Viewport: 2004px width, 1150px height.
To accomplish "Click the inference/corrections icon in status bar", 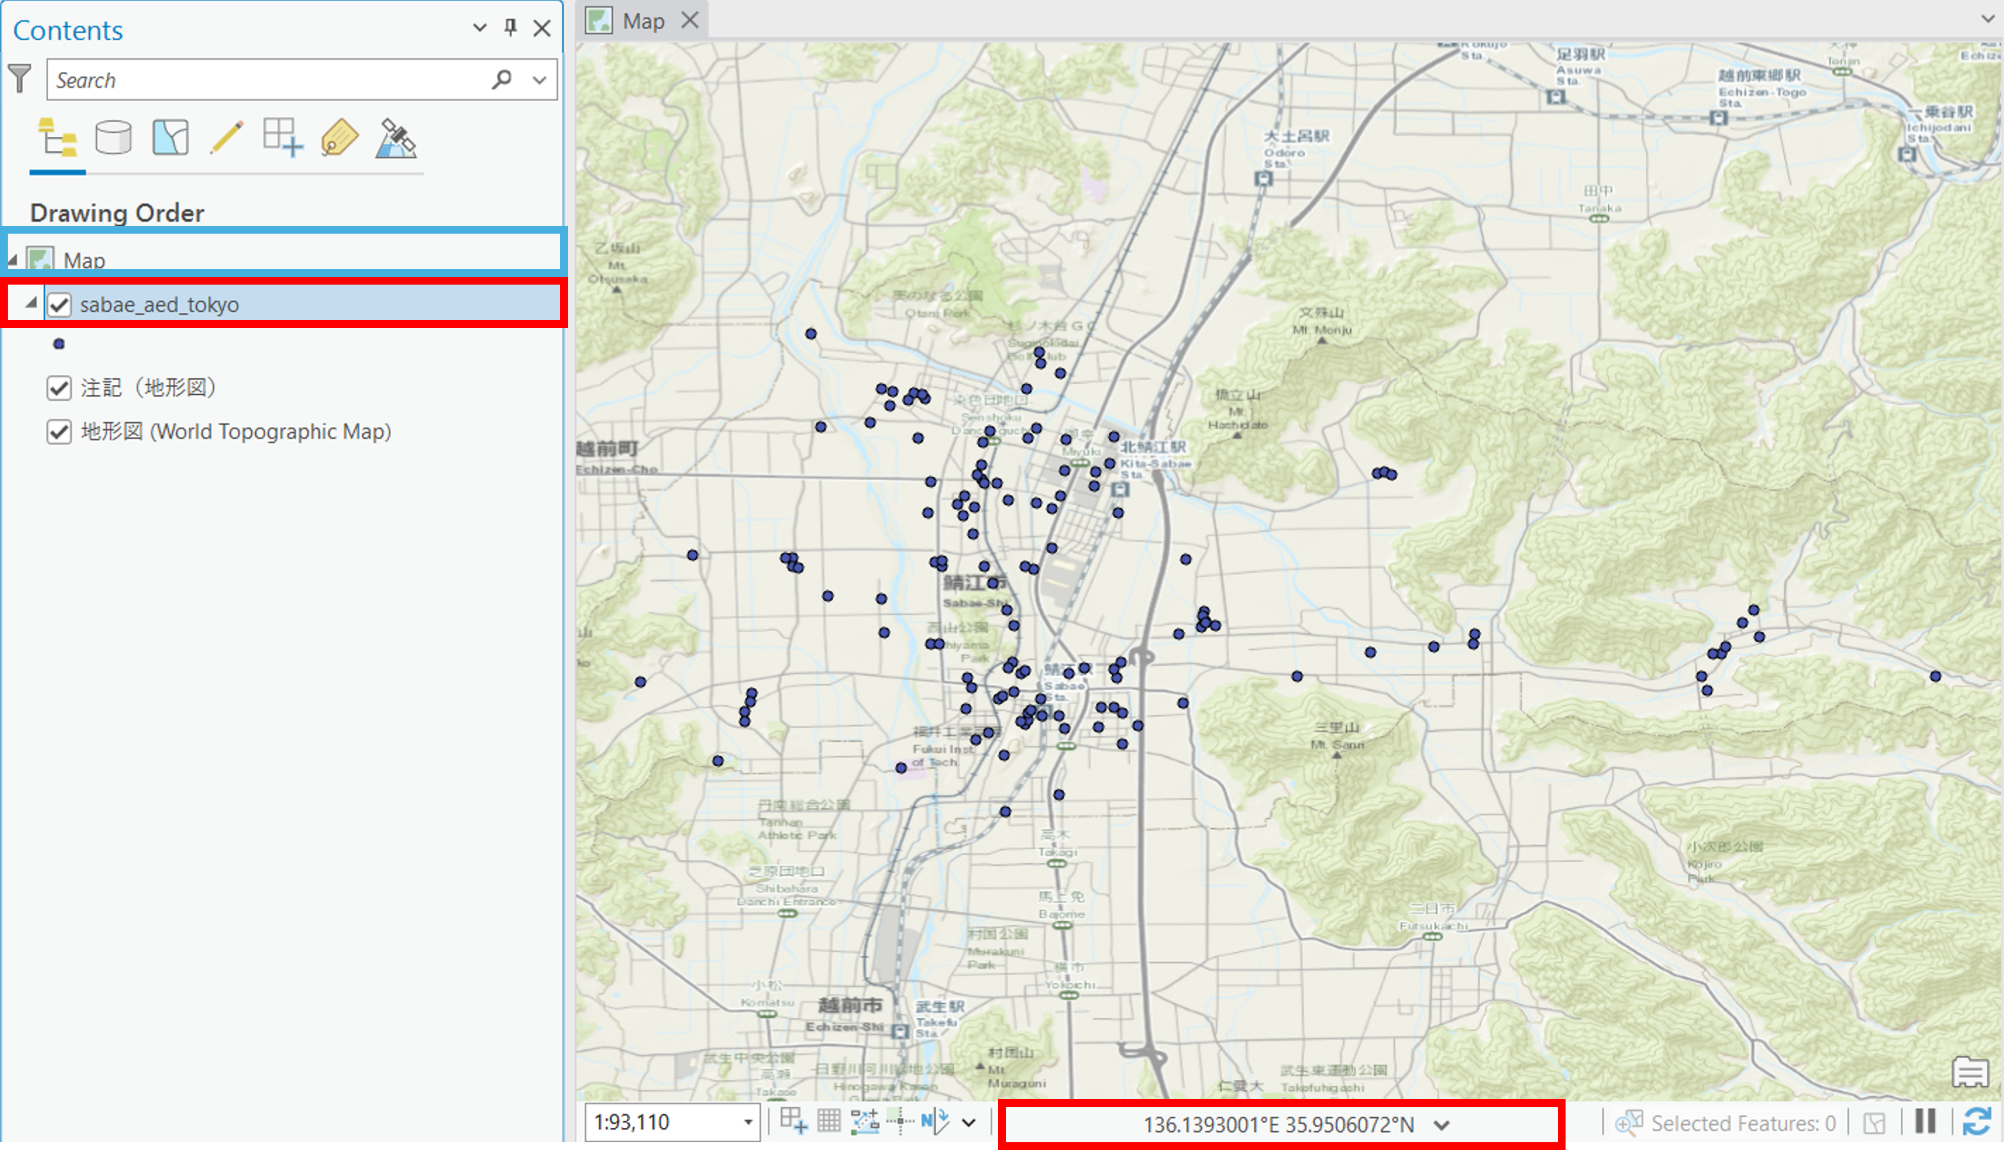I will [900, 1121].
